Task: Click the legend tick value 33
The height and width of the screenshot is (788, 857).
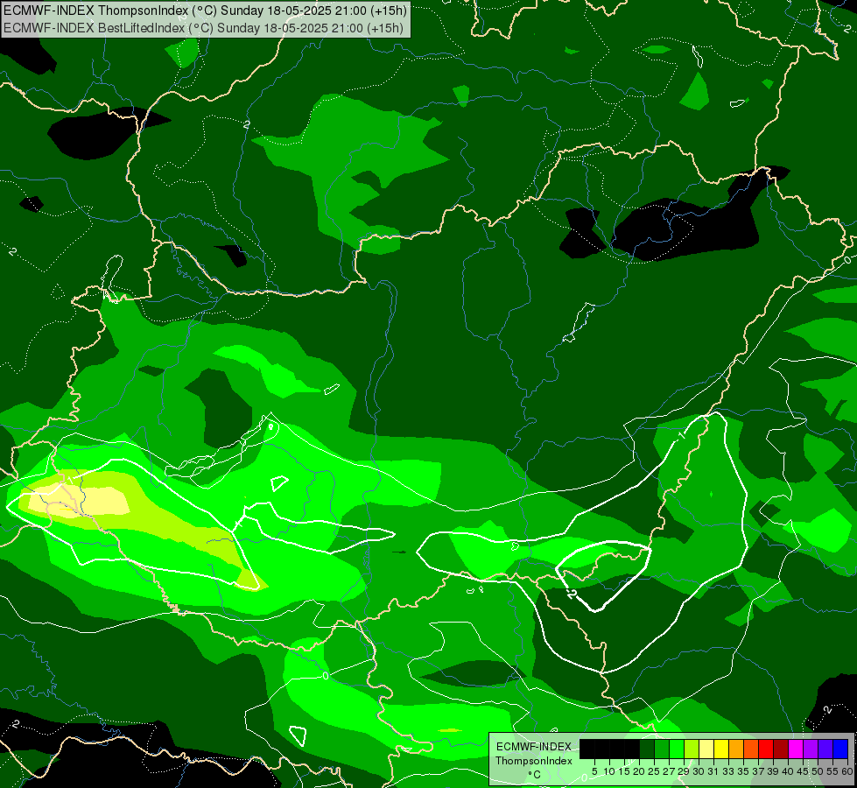Action: 728,771
